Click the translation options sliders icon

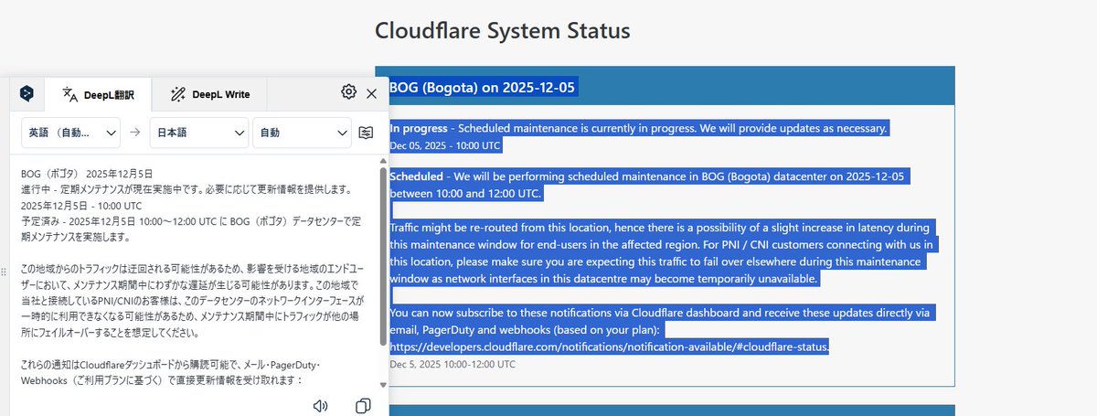click(367, 133)
